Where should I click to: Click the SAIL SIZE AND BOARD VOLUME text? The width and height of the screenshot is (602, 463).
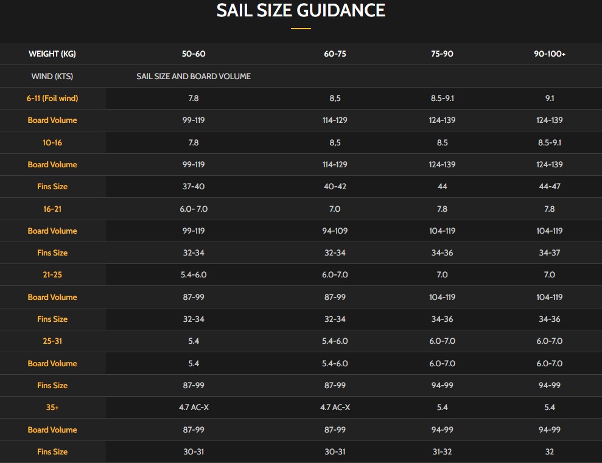pos(194,77)
